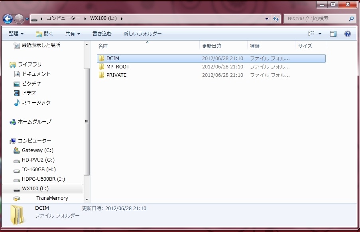Click the 開く toolbar button
Viewport: 360px width, 232px height.
[x=44, y=34]
